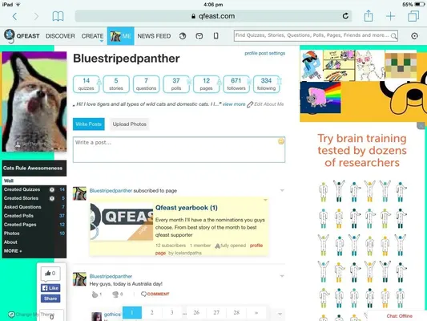Open the 7 questions stat box
Screen dimensions: 427x321
point(147,84)
